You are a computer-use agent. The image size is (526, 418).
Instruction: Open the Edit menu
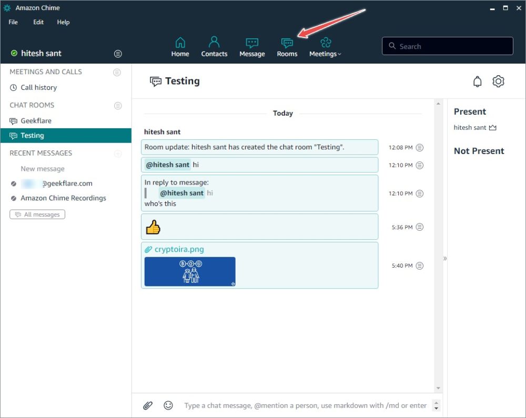(38, 22)
